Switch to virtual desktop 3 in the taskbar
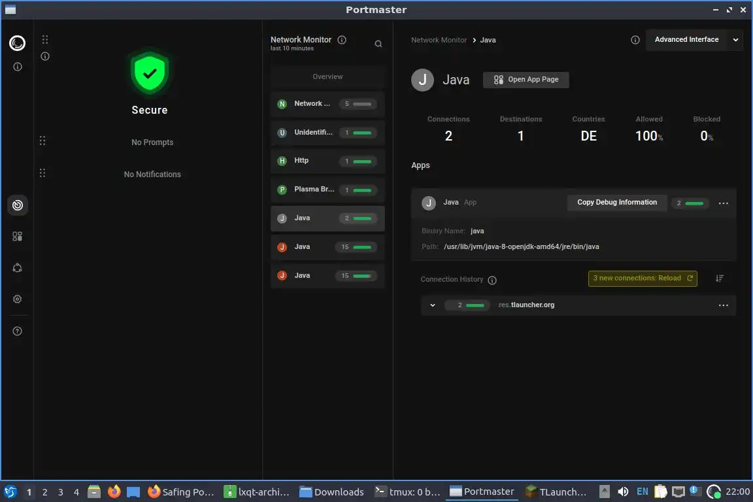This screenshot has width=753, height=502. (61, 492)
